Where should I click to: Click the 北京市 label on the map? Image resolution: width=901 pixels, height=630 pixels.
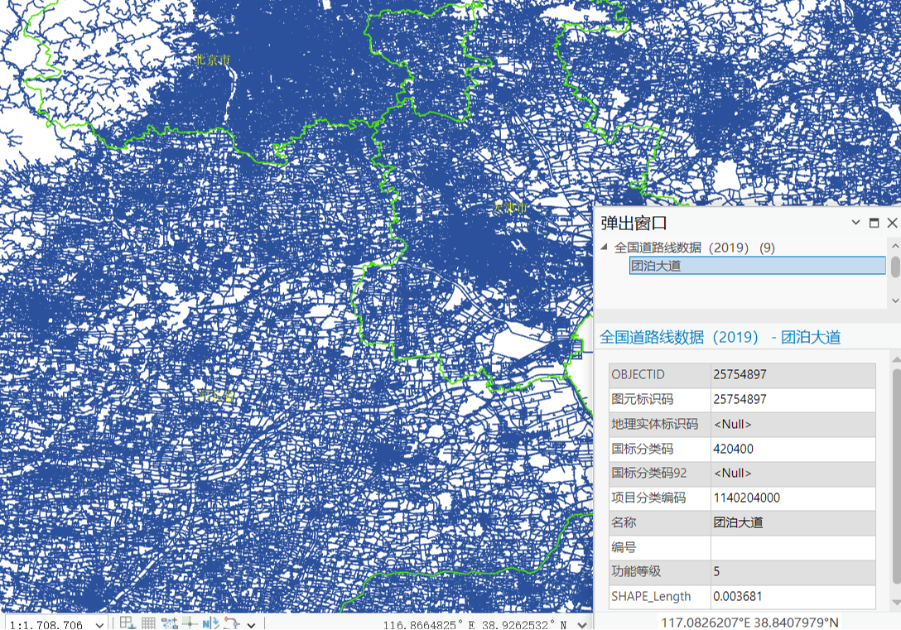pyautogui.click(x=211, y=60)
